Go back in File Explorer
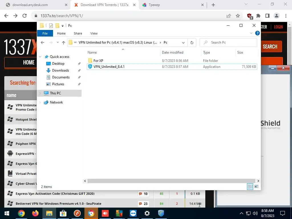Image resolution: width=292 pixels, height=219 pixels. 42,43
